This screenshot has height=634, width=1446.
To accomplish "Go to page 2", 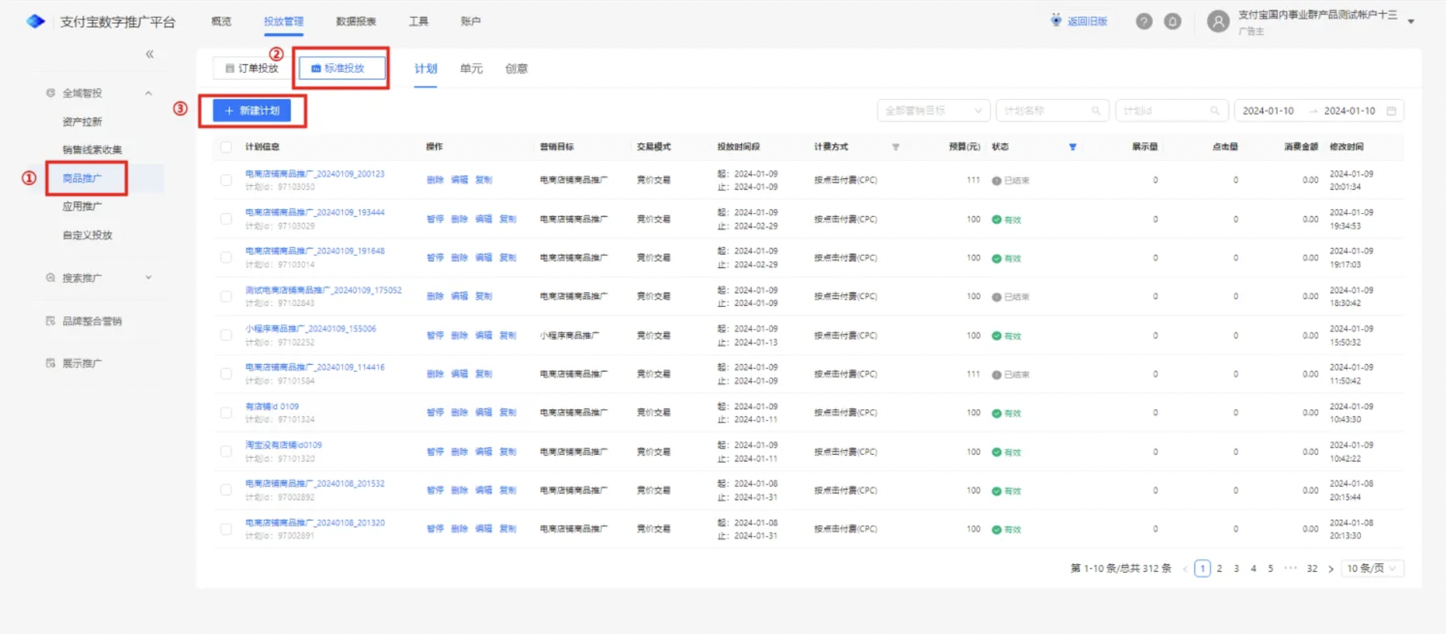I will (x=1219, y=568).
